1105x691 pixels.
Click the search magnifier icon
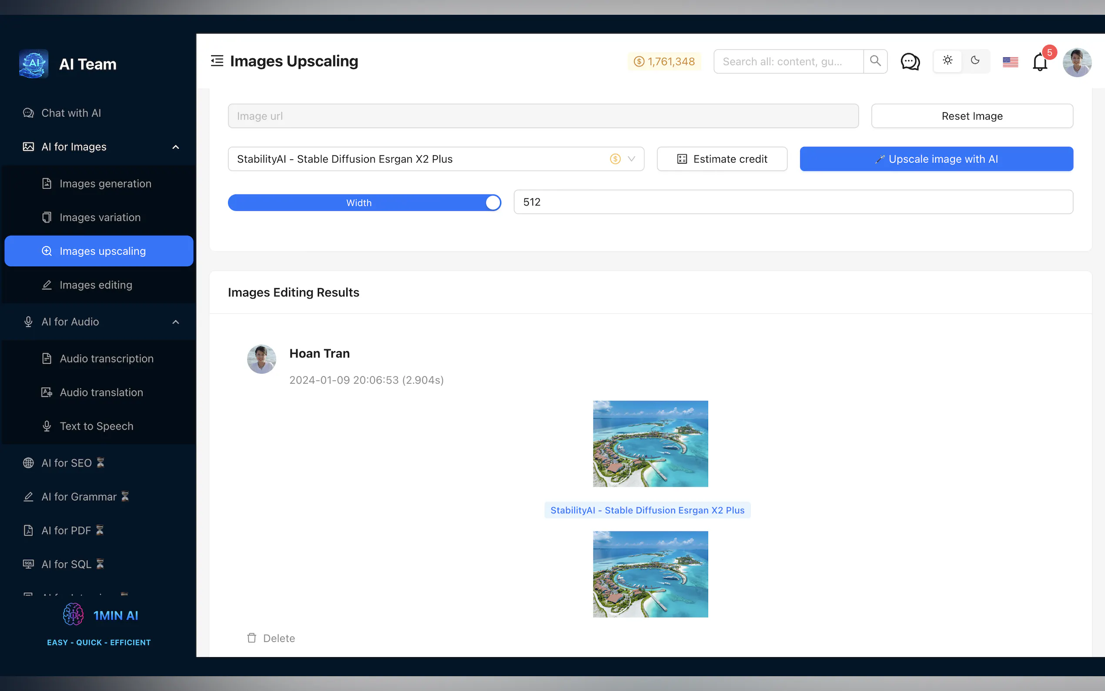pos(875,61)
